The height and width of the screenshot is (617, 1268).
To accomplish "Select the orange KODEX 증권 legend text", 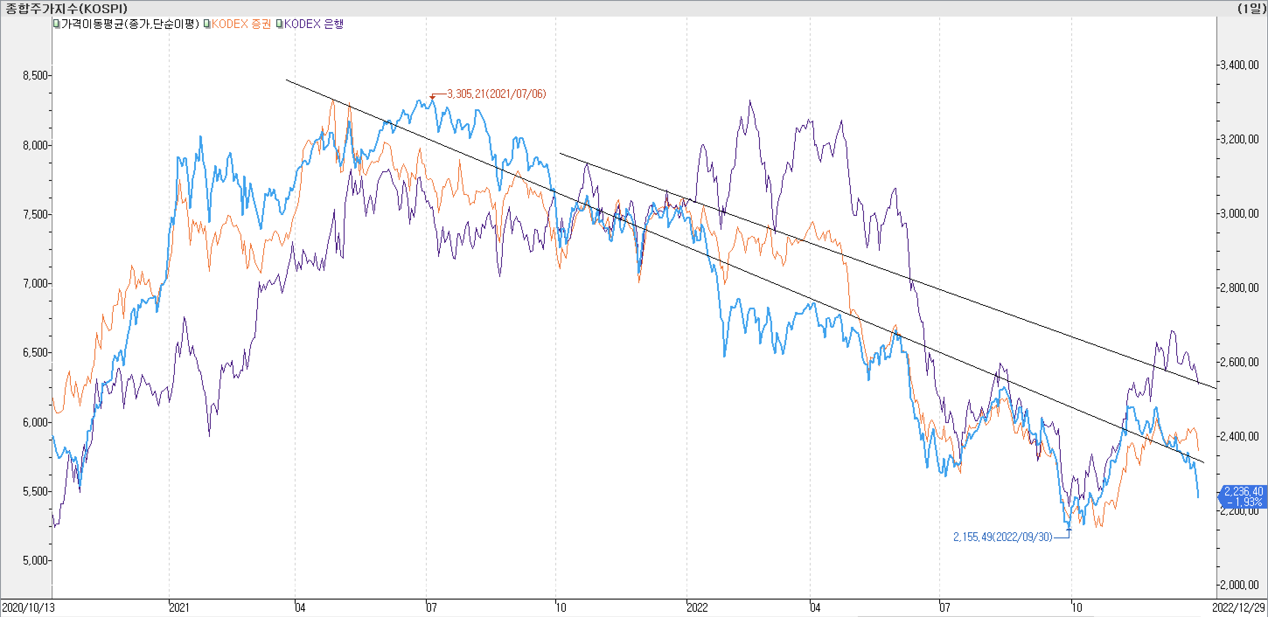I will [241, 24].
